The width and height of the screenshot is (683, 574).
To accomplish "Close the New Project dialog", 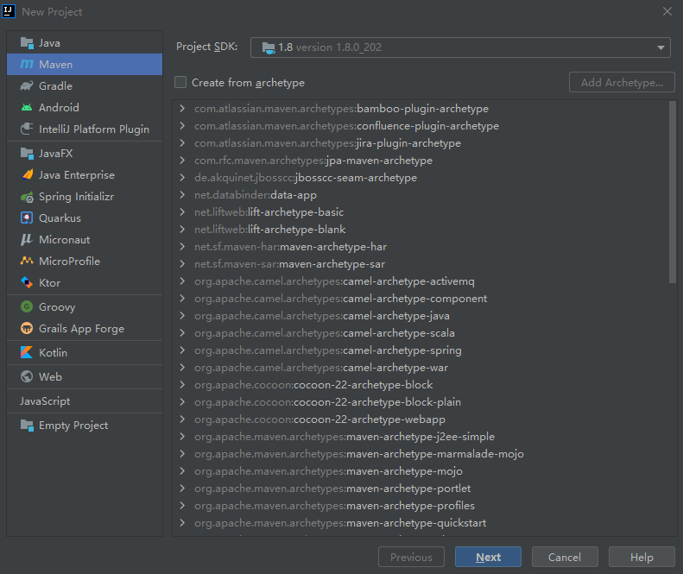I will pyautogui.click(x=667, y=11).
